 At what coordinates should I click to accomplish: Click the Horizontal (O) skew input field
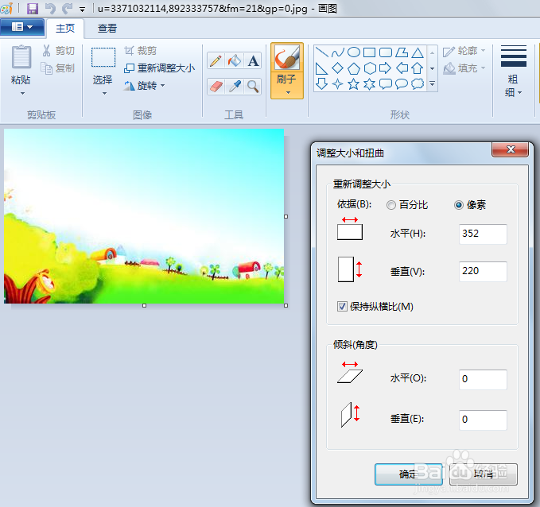[483, 379]
